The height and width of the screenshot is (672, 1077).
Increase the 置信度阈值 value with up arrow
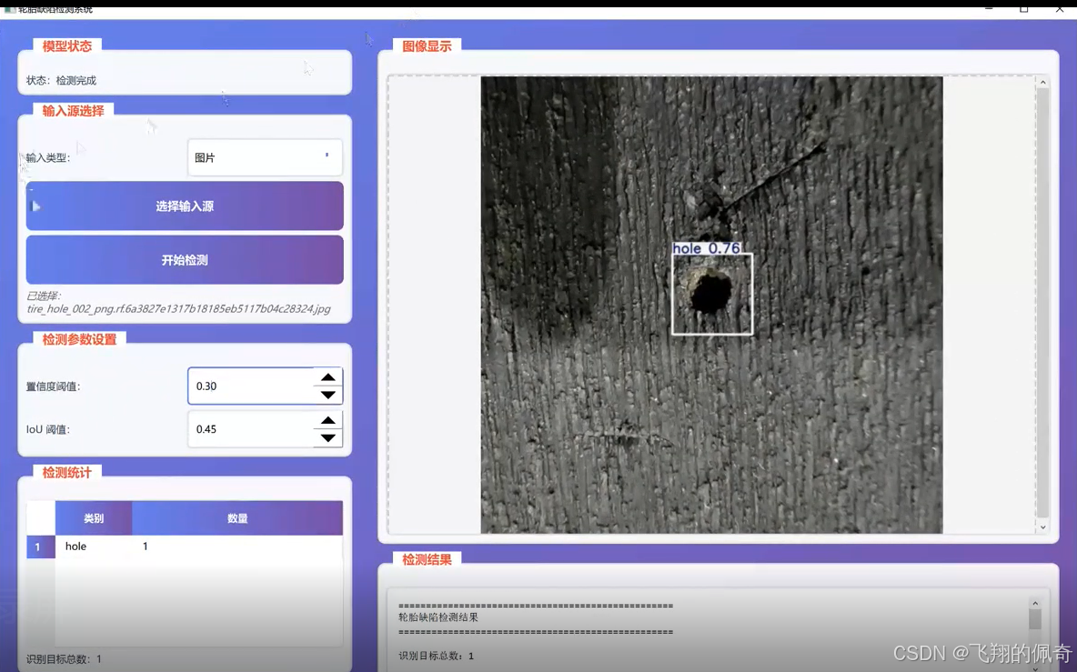click(328, 377)
